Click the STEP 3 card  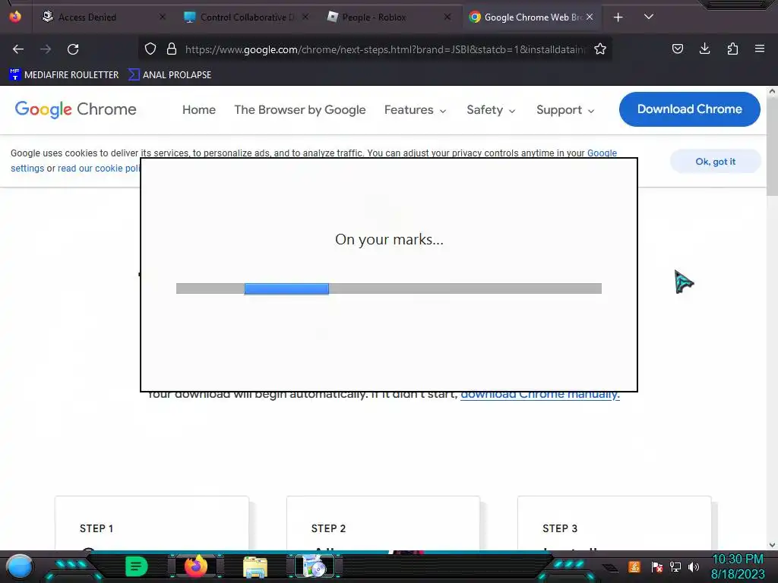tap(614, 523)
